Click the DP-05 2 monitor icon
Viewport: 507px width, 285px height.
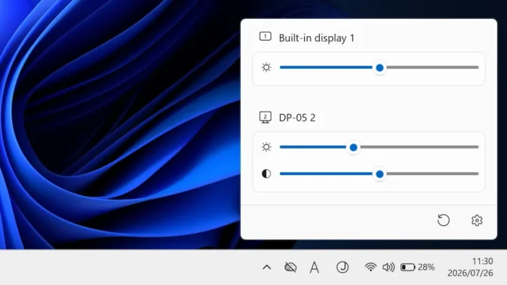click(x=265, y=118)
